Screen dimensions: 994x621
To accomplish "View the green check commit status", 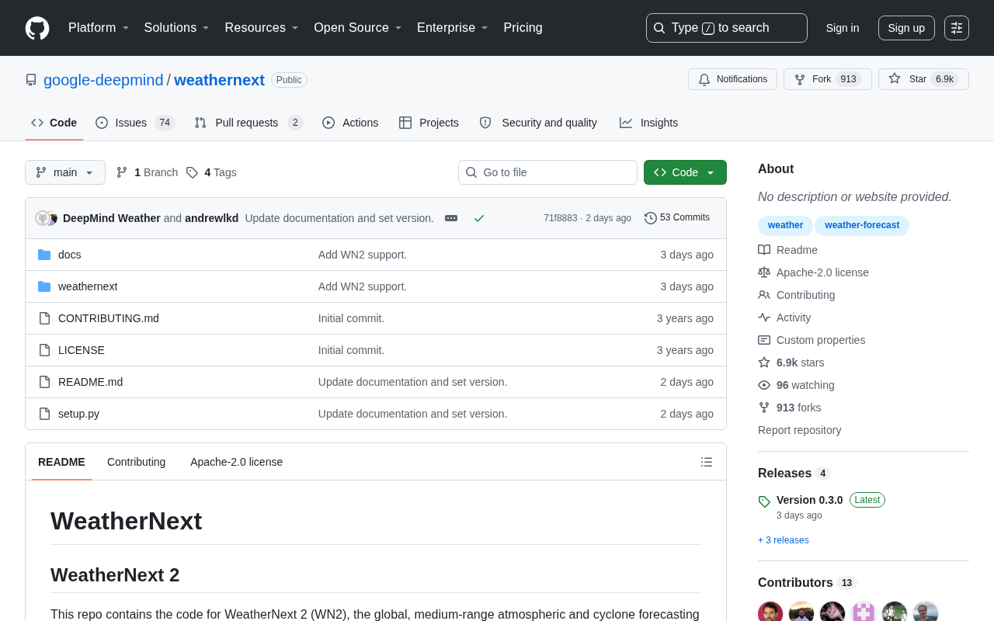I will pyautogui.click(x=479, y=218).
